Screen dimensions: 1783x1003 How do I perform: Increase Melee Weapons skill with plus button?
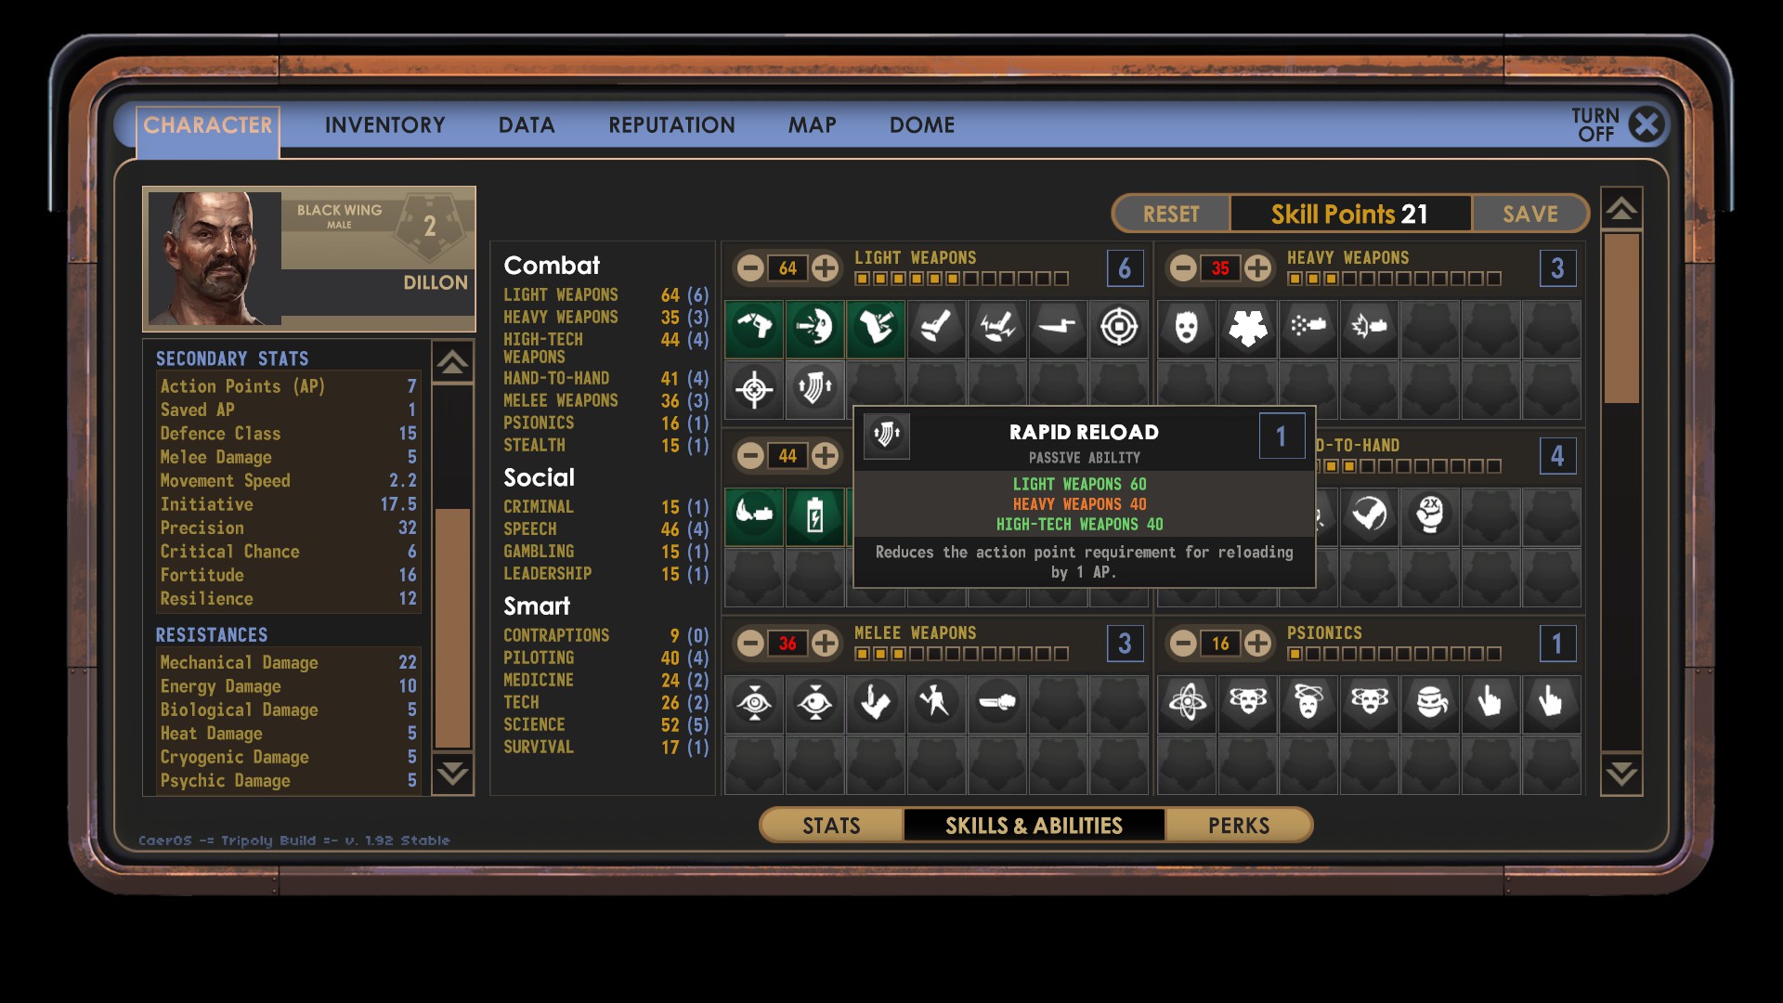pyautogui.click(x=825, y=644)
